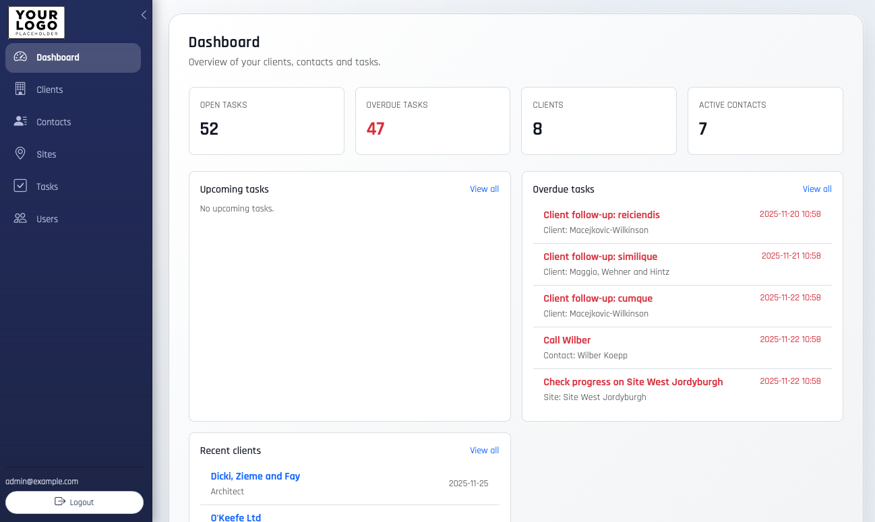This screenshot has width=875, height=522.
Task: Collapse the sidebar using the chevron
Action: pos(143,14)
